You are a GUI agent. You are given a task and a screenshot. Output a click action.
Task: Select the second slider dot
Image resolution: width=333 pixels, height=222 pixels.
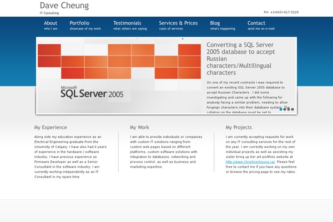click(285, 109)
